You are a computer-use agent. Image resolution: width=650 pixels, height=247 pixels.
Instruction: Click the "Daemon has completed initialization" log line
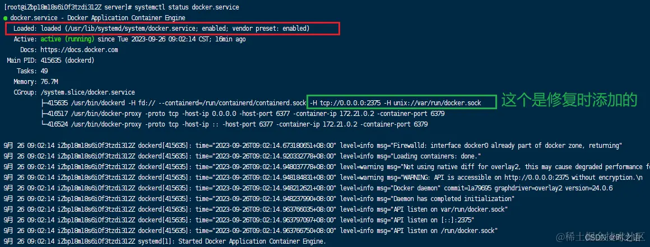[x=440, y=199]
